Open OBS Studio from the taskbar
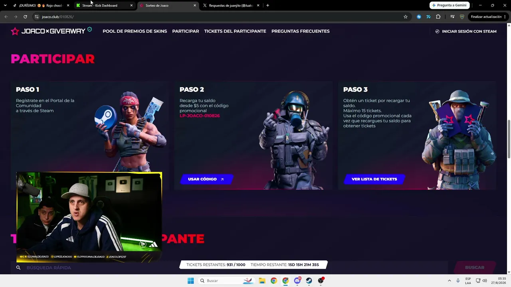This screenshot has width=511, height=287. (x=321, y=281)
